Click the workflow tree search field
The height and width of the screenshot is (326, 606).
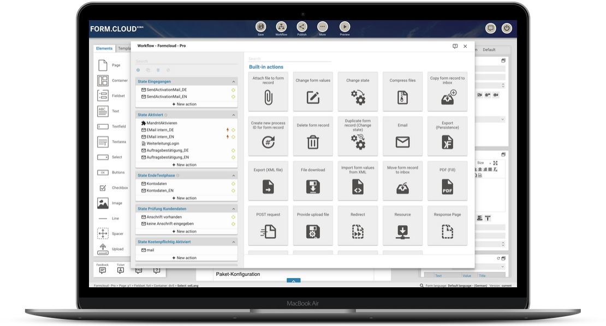point(186,62)
